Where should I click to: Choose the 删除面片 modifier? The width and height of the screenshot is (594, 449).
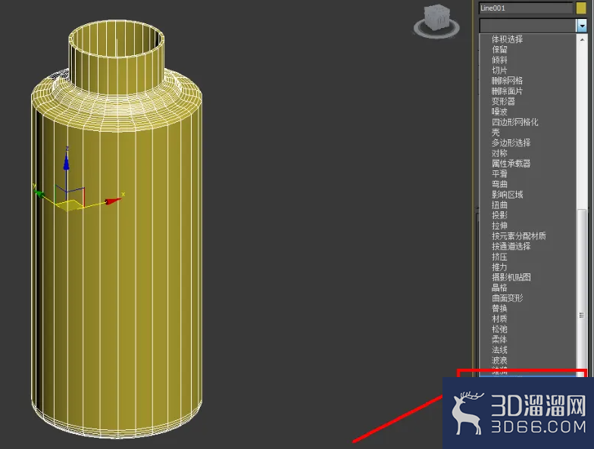pos(507,91)
